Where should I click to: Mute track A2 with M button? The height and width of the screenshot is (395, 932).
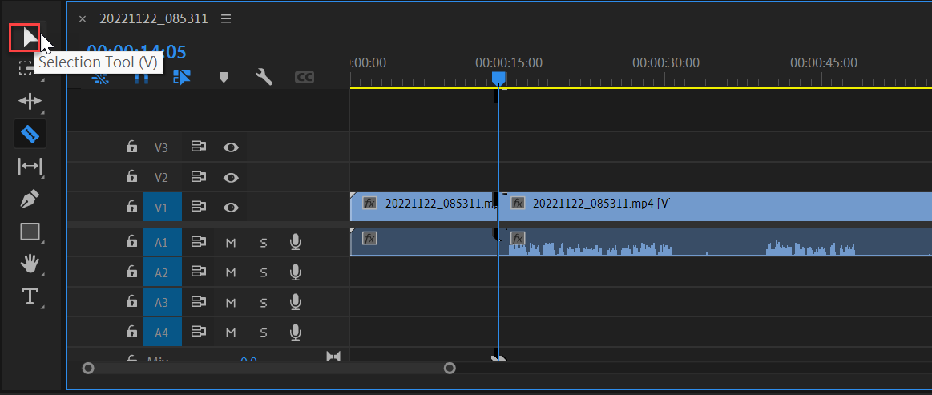(x=231, y=272)
